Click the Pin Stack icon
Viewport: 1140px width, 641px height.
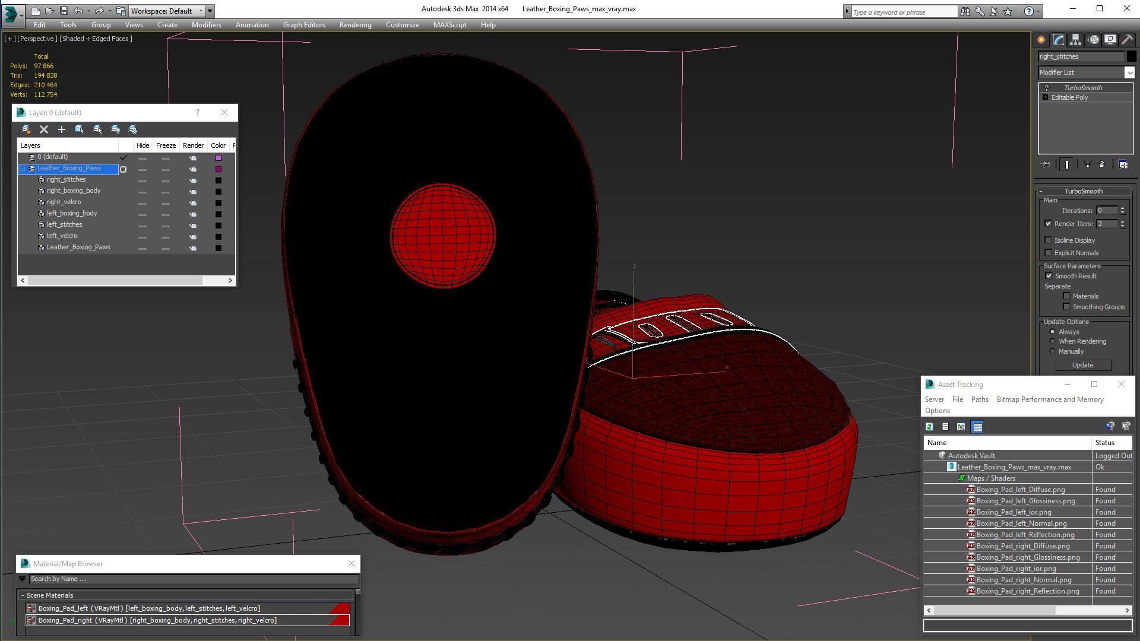(x=1046, y=164)
